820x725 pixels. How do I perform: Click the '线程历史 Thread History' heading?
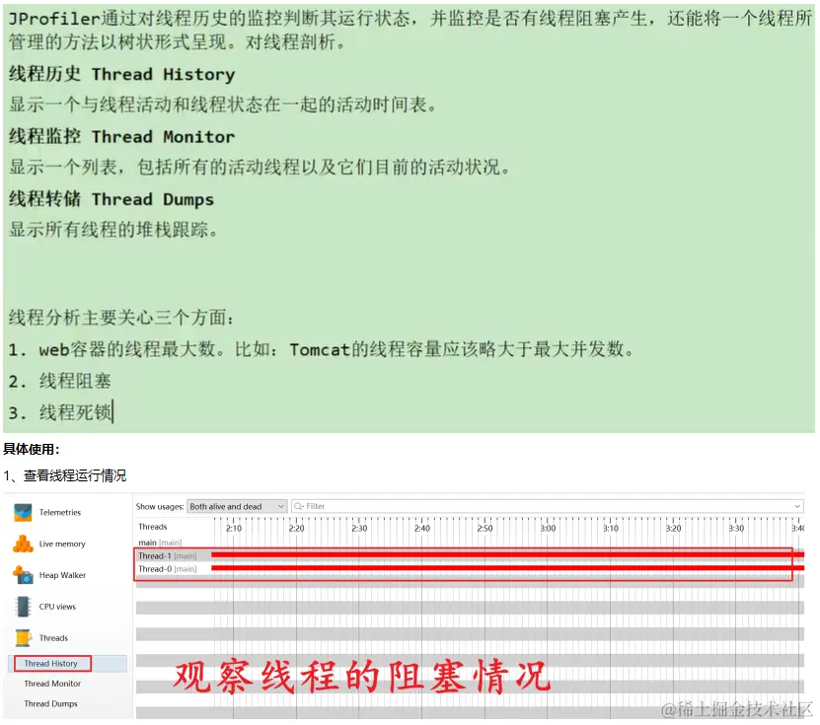pos(121,74)
